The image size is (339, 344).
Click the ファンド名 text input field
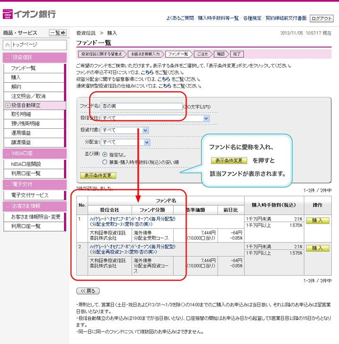tap(142, 106)
